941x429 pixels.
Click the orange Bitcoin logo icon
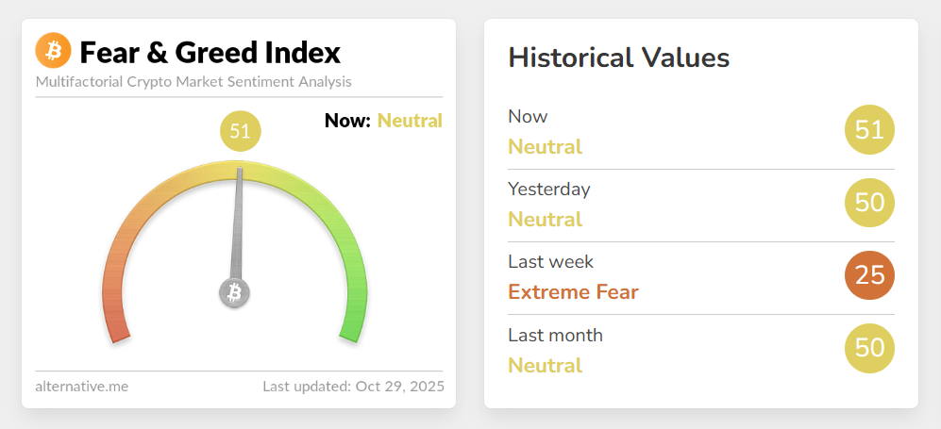54,50
